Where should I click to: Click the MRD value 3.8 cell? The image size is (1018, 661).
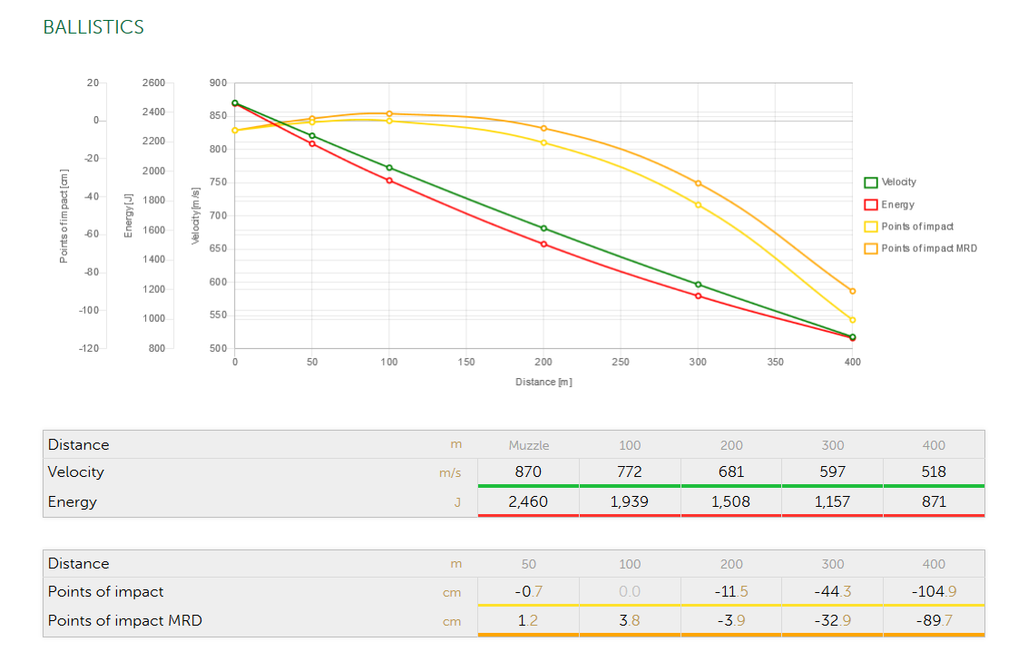629,620
